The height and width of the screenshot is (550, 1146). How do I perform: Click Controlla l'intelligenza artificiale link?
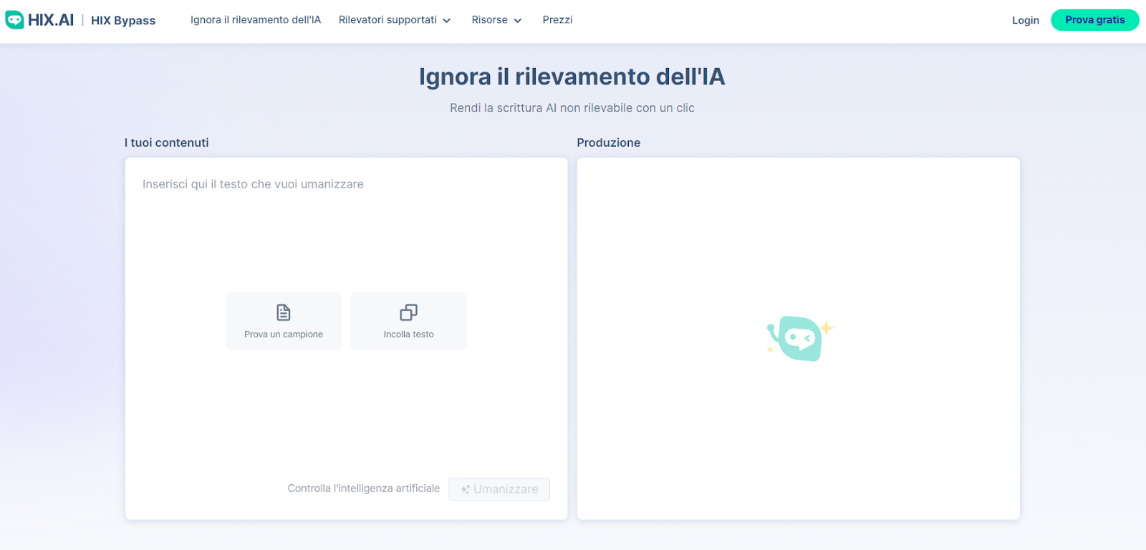[364, 488]
